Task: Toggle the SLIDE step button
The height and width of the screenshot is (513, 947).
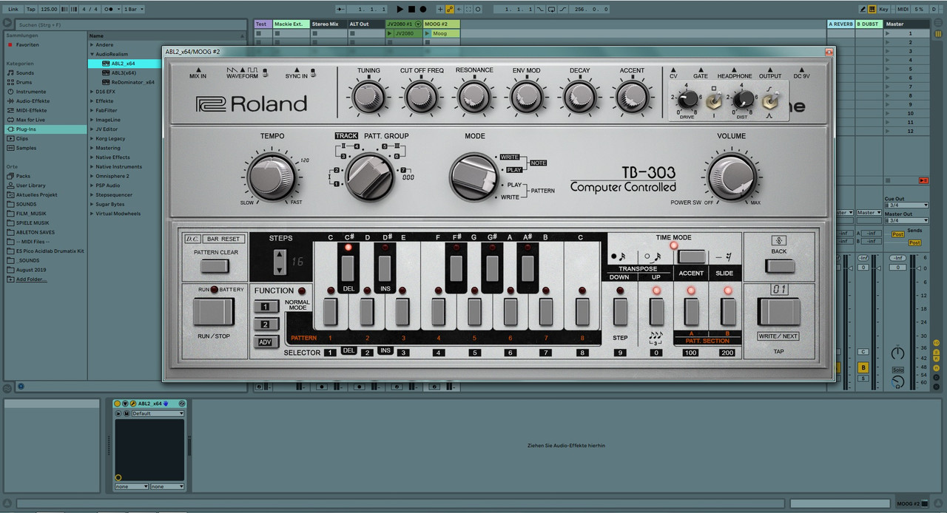Action: [728, 313]
